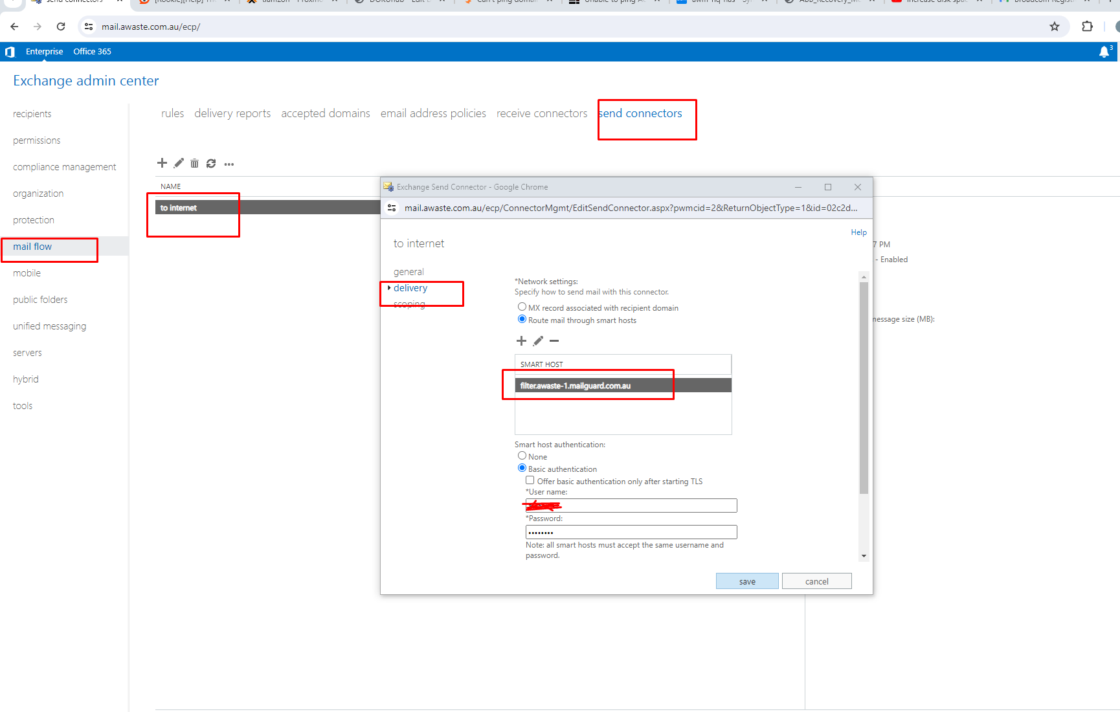Open the notifications bell icon

1104,52
